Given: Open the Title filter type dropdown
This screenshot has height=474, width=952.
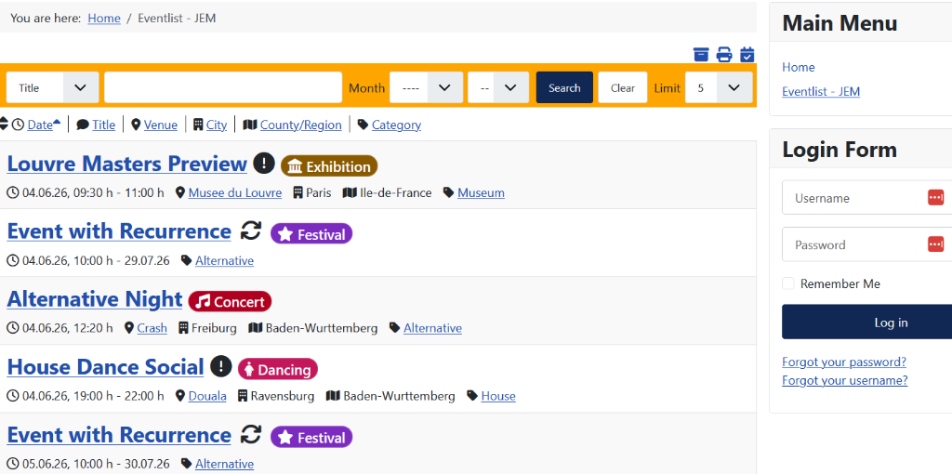Looking at the screenshot, I should pyautogui.click(x=53, y=87).
